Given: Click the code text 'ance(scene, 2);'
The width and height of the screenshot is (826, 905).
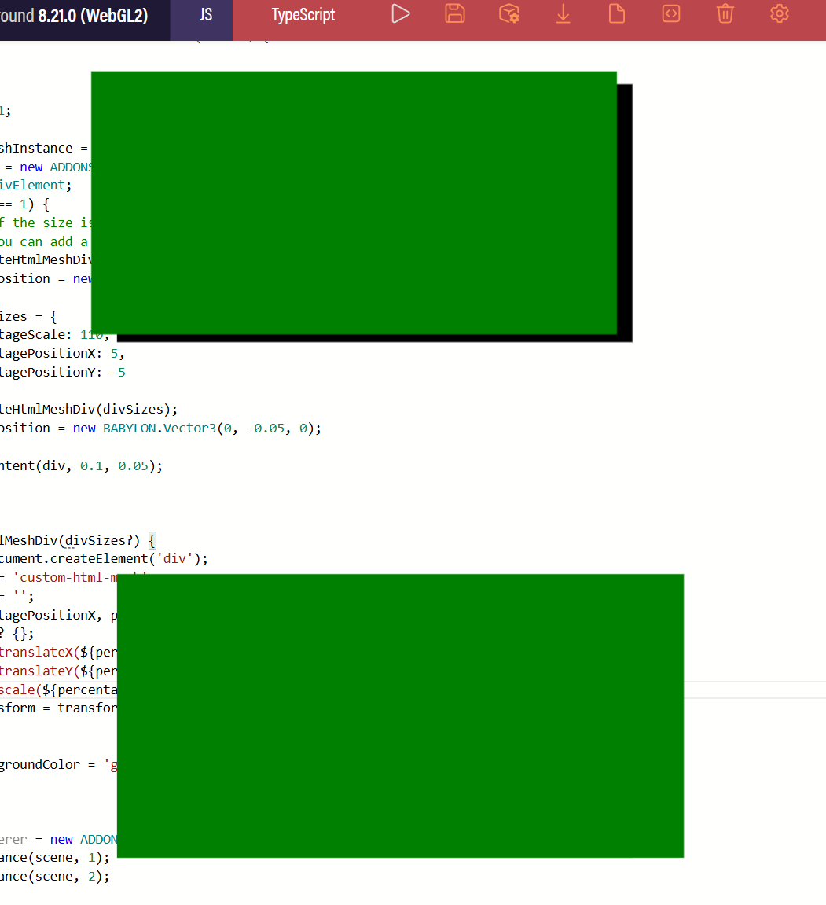Looking at the screenshot, I should [x=55, y=876].
